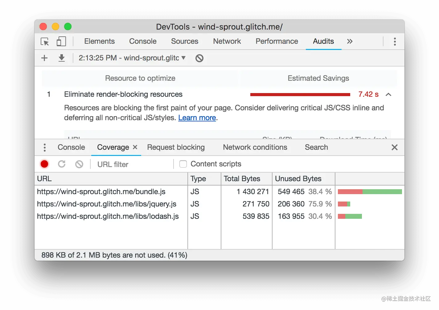Click the Estimated Savings heading

tap(318, 78)
